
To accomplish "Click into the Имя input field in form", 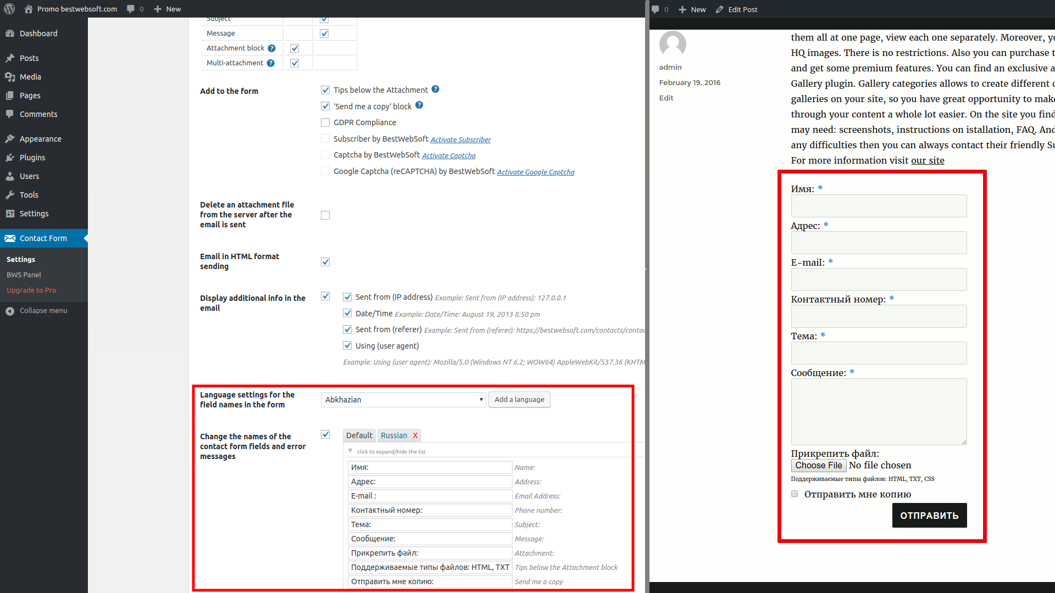I will click(879, 206).
